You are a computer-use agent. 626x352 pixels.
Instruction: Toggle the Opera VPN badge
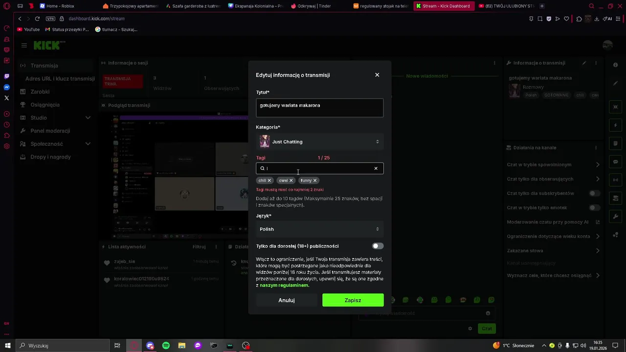click(x=50, y=19)
